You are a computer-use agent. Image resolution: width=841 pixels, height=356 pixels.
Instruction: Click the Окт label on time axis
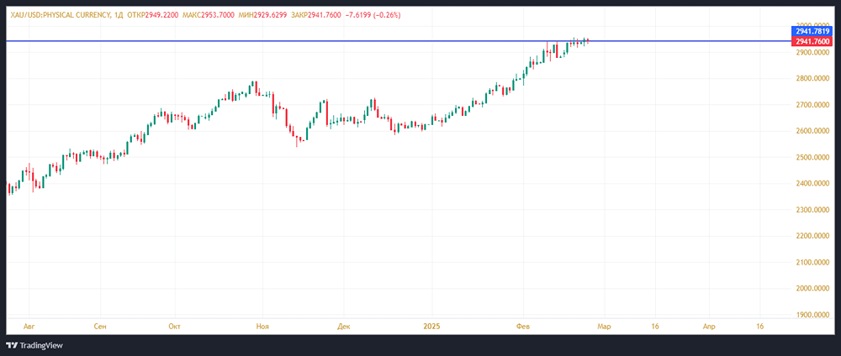(x=175, y=325)
